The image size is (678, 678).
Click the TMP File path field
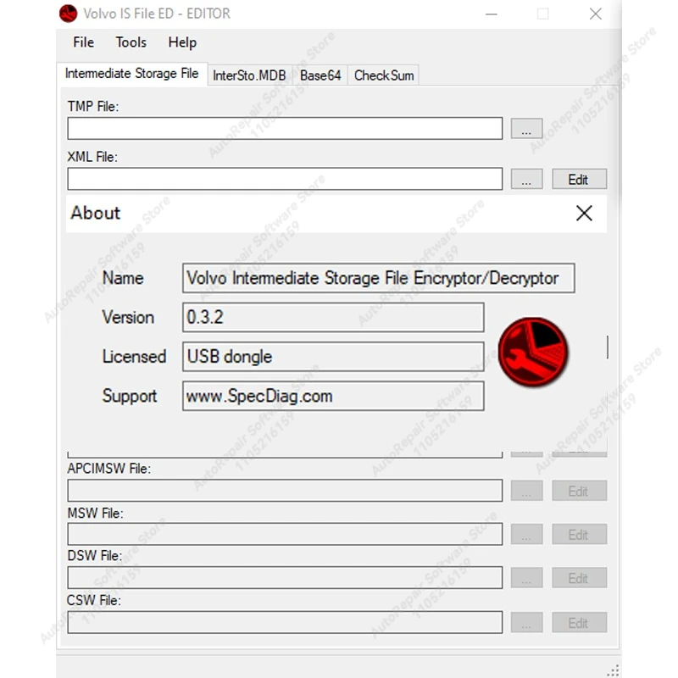[x=285, y=129]
